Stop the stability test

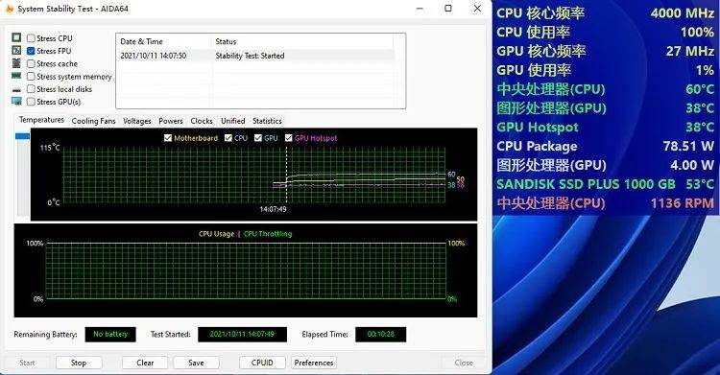[x=79, y=363]
